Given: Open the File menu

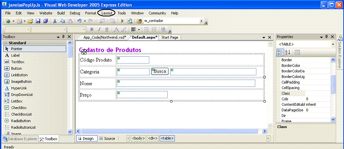Looking at the screenshot, I should pyautogui.click(x=8, y=13).
